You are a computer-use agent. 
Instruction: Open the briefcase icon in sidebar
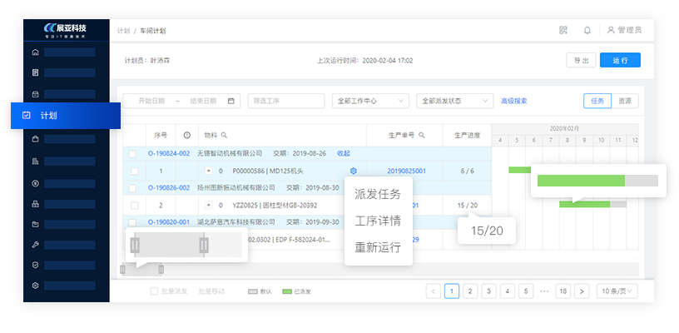click(x=36, y=139)
